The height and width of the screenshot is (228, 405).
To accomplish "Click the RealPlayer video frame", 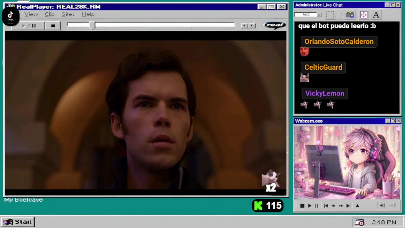I will click(146, 113).
